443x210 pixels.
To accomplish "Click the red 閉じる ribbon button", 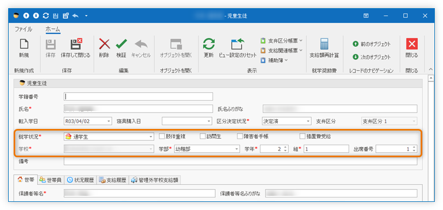I will (x=412, y=48).
